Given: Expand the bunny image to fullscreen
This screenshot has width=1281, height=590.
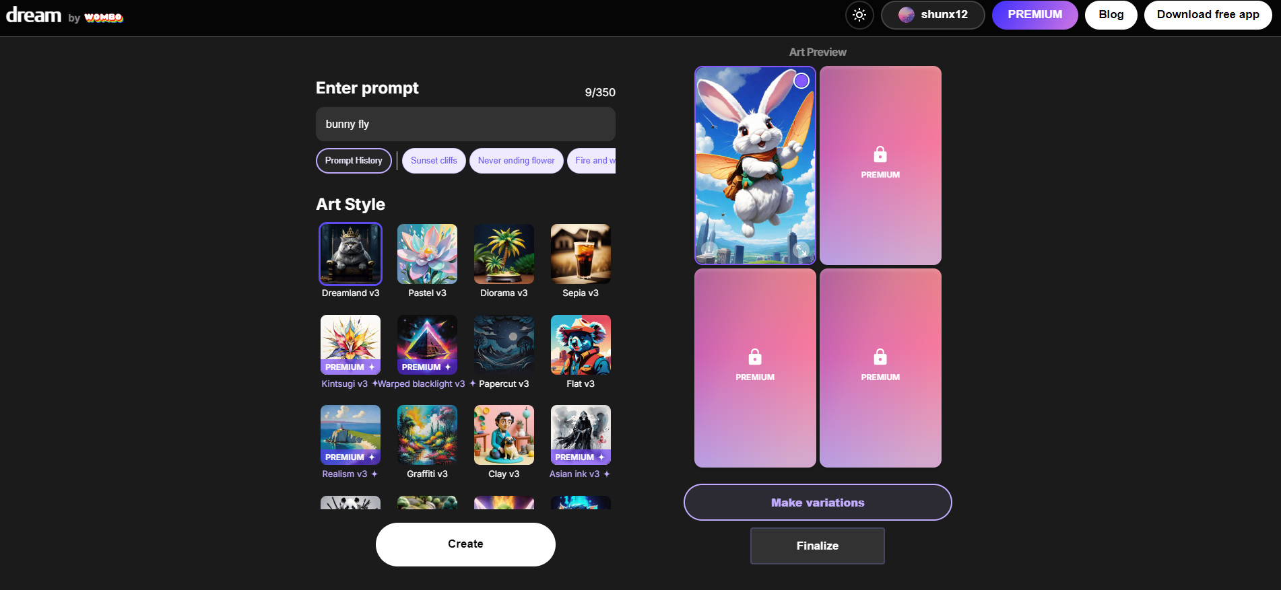Looking at the screenshot, I should pos(801,250).
